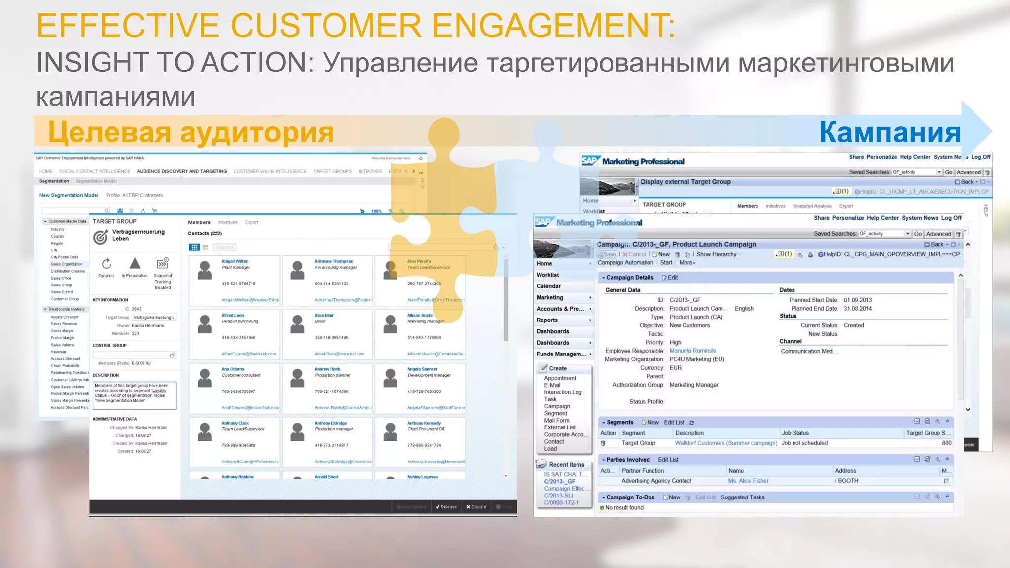Click the copy icon in campaign toolbar
Image resolution: width=1010 pixels, height=568 pixels.
(687, 255)
